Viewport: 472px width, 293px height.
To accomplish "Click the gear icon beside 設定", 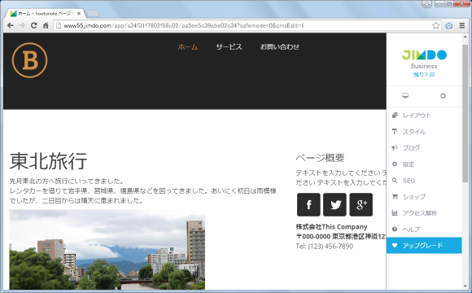I will [395, 164].
